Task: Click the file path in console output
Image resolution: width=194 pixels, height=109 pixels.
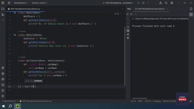Action: coord(160,19)
